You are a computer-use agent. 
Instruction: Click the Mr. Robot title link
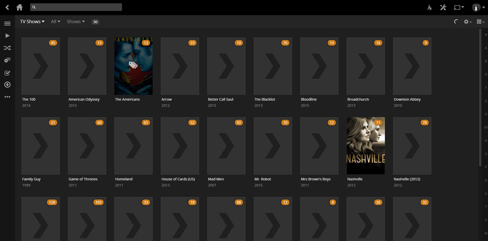[263, 179]
